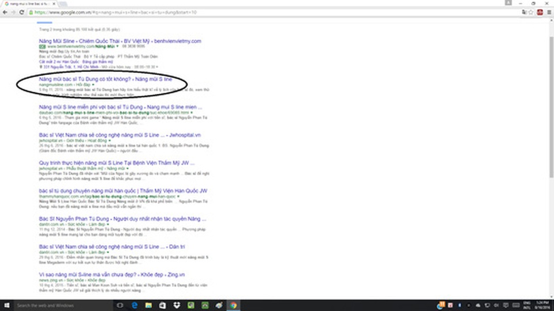
Task: Expand the dropdown arrow next to nangmuisline.com Hỏi đáp
Action: 92,85
